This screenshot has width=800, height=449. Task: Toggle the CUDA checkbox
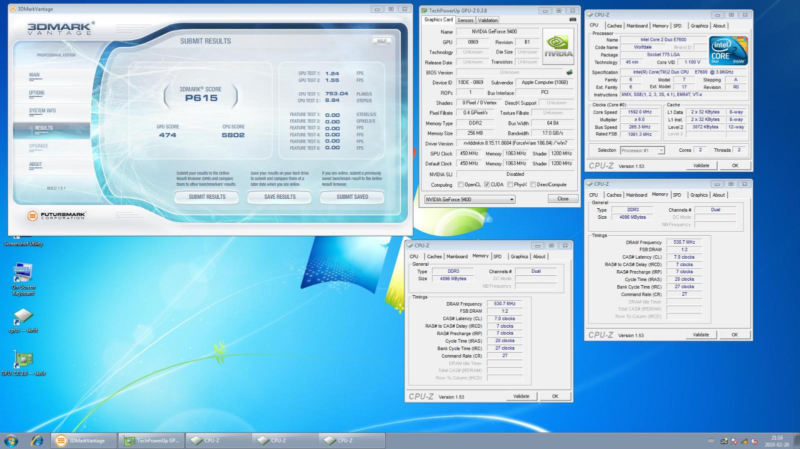coord(486,184)
